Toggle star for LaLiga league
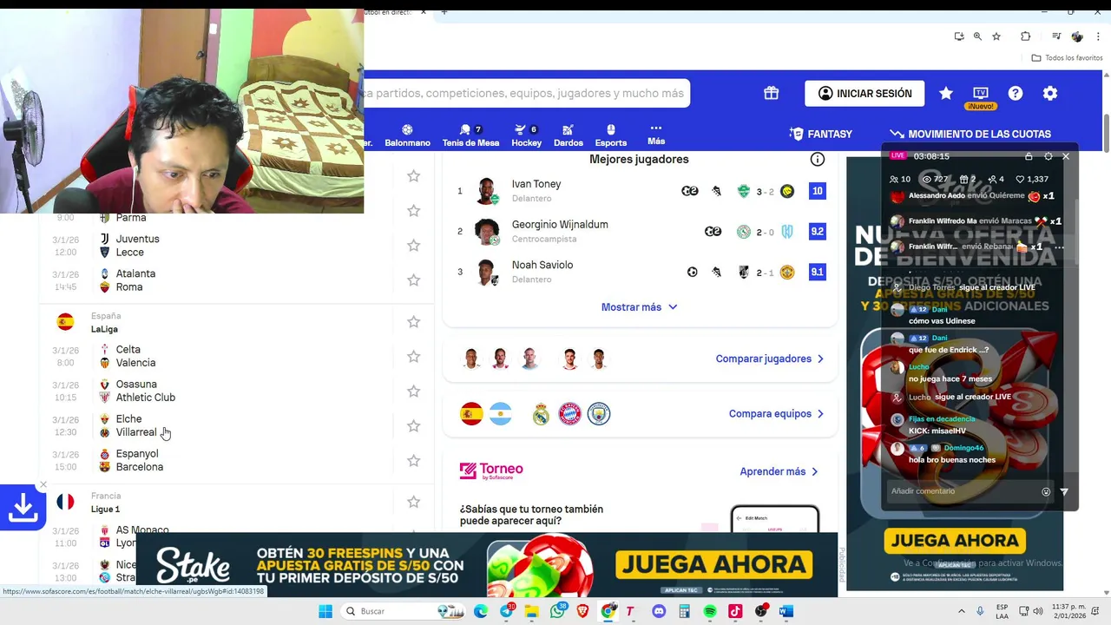Viewport: 1111px width, 625px height. [414, 322]
